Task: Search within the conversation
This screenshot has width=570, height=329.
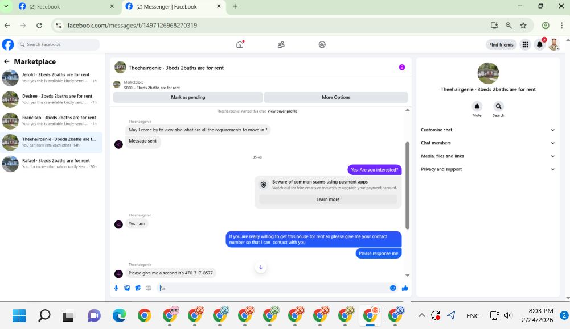Action: (x=498, y=106)
